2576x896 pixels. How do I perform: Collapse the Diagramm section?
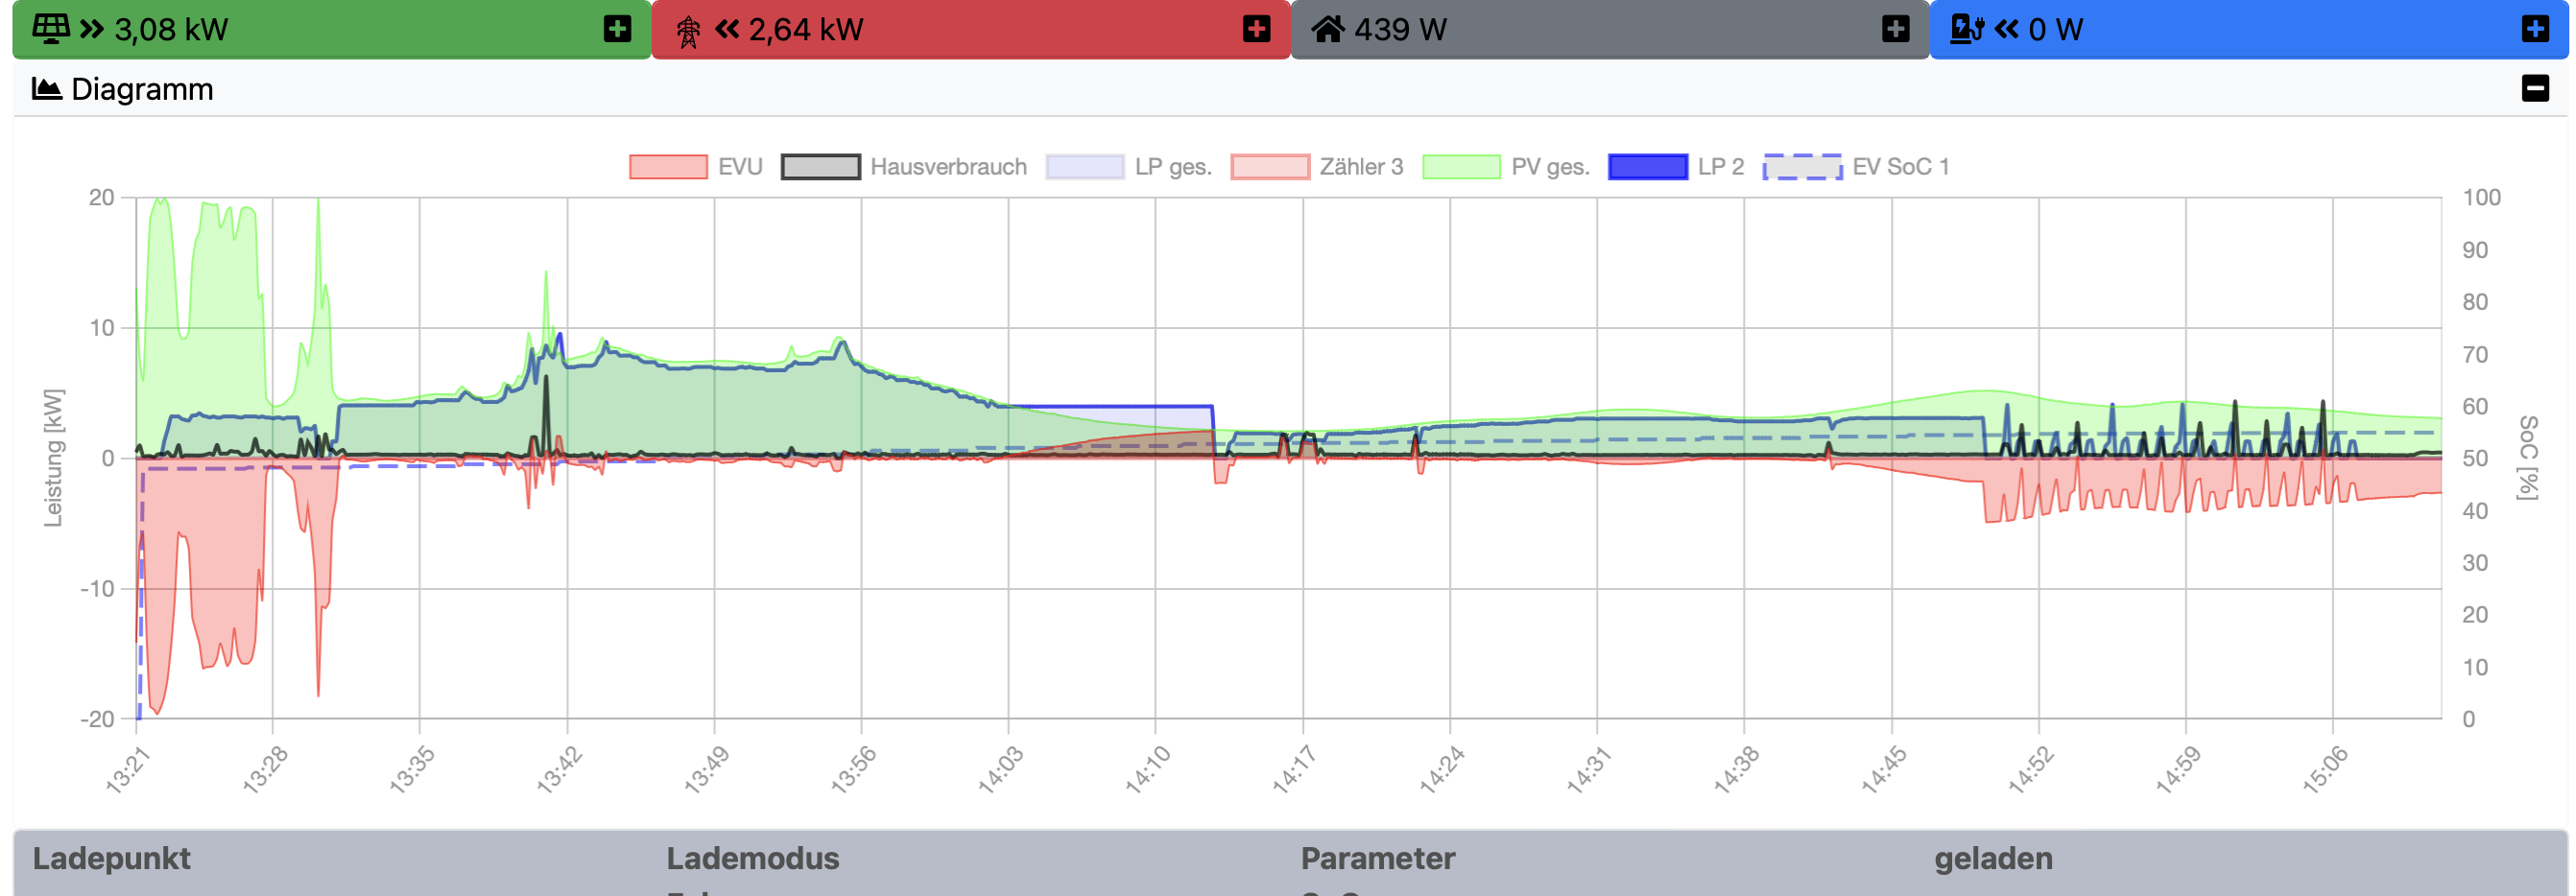coord(2534,89)
